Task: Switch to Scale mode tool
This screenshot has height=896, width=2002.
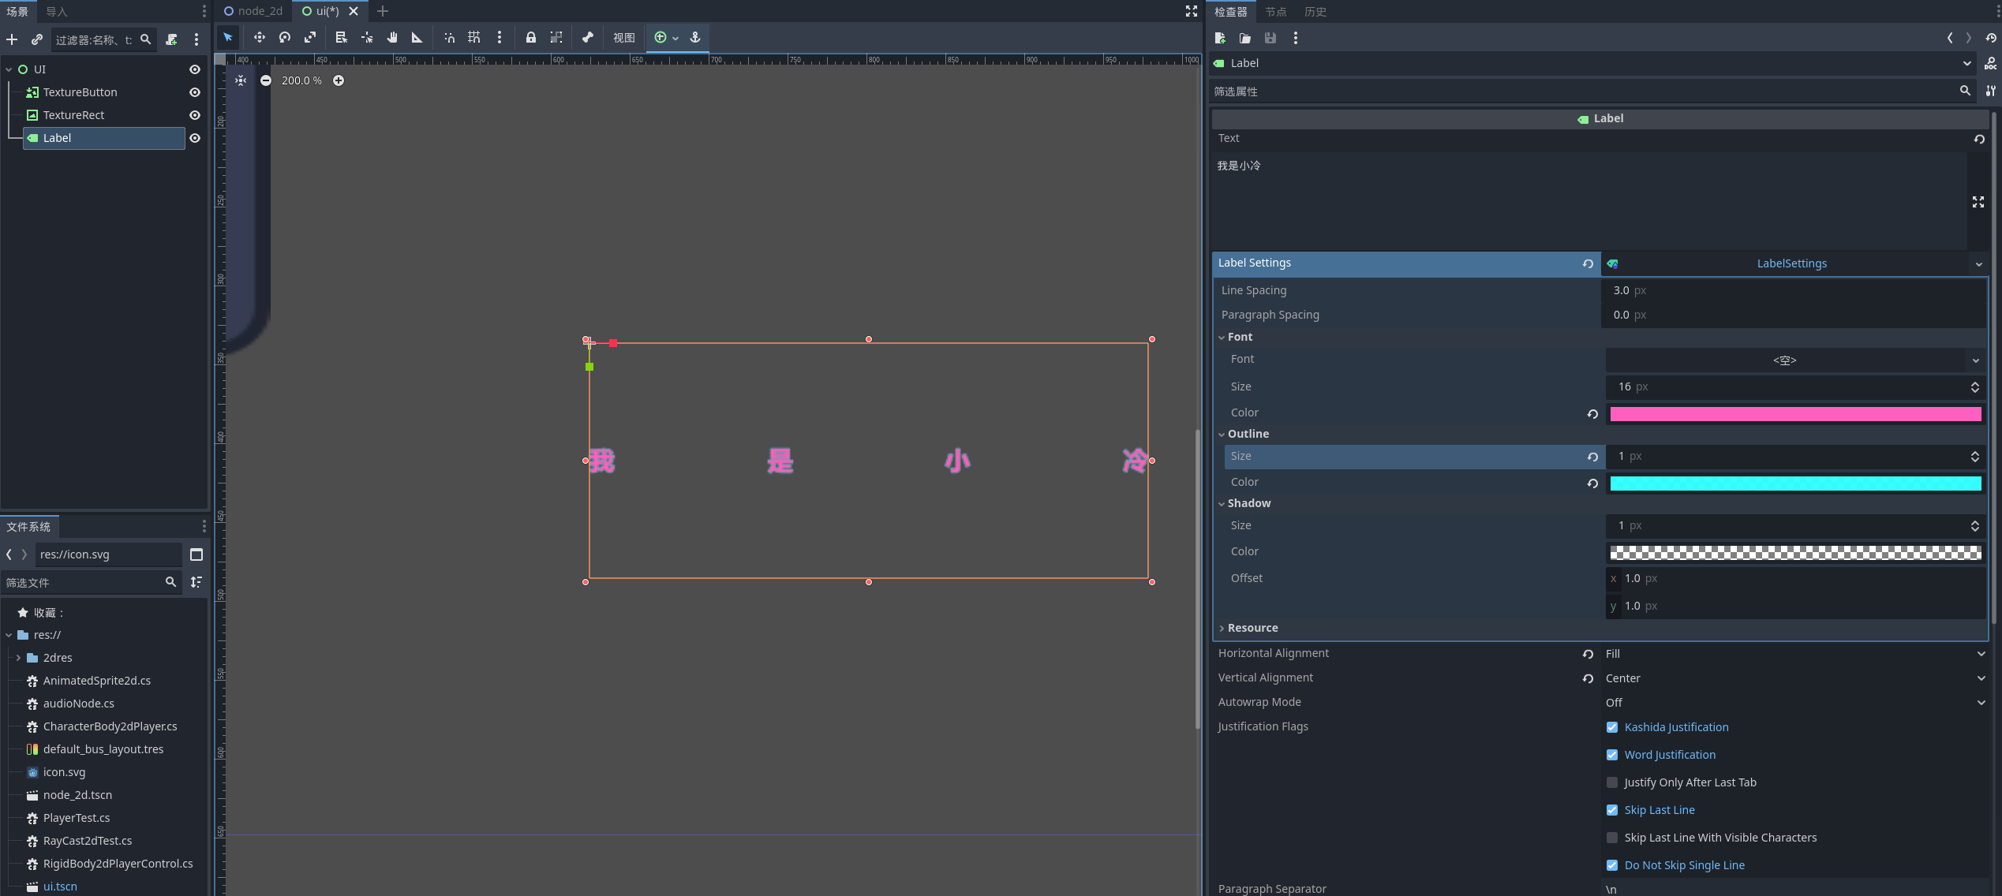Action: [310, 37]
